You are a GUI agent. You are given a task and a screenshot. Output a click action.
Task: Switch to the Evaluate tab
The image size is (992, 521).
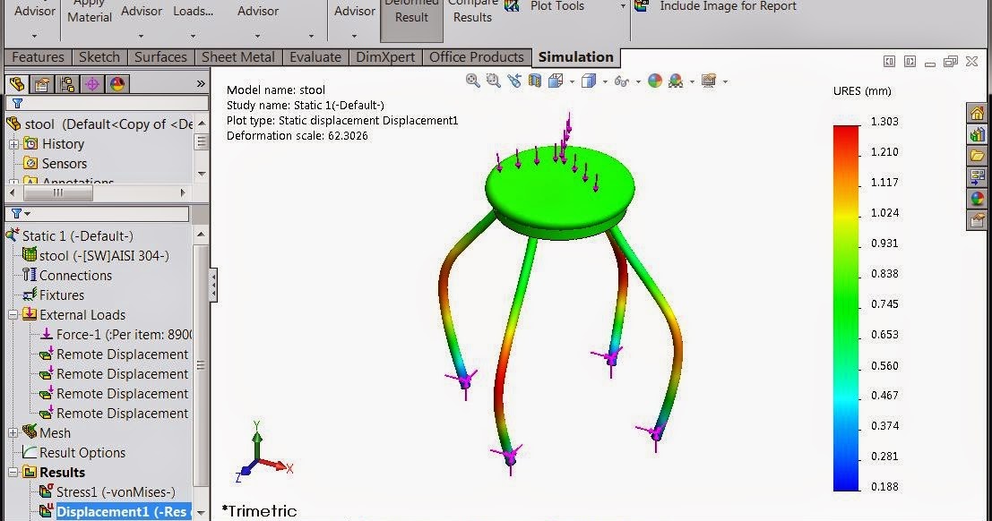tap(315, 56)
